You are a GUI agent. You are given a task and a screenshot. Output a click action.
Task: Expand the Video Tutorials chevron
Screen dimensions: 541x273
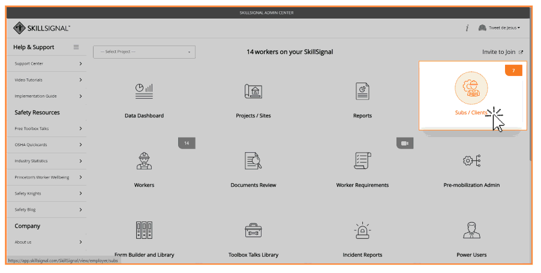tap(80, 80)
